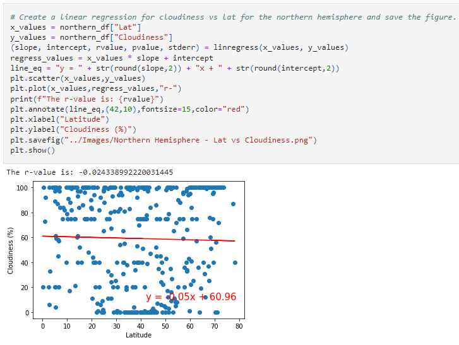Click the y_values Cloudiness assignment line
This screenshot has width=459, height=345.
(92, 37)
